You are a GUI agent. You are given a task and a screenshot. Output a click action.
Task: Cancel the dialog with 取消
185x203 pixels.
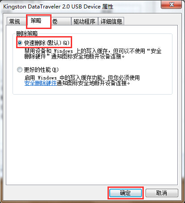click(x=162, y=193)
